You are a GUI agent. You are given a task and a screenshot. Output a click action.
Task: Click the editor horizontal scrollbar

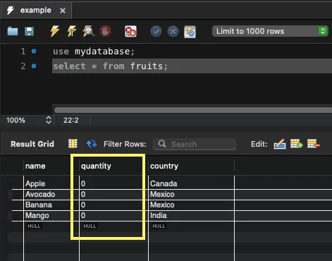coord(192,110)
